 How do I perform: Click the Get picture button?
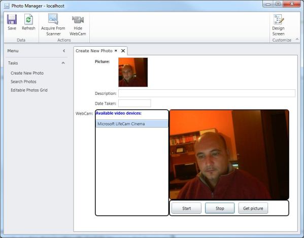click(x=253, y=208)
